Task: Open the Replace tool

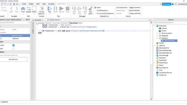Action: point(29,10)
